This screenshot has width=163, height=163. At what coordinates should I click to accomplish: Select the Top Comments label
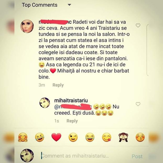click(x=40, y=5)
